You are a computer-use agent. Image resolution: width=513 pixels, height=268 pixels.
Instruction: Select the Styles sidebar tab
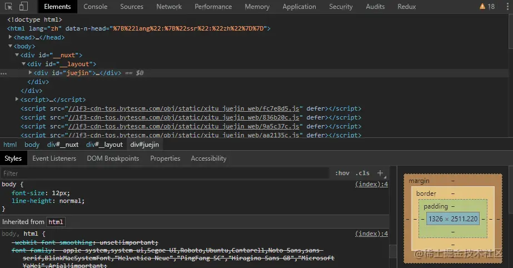click(13, 158)
